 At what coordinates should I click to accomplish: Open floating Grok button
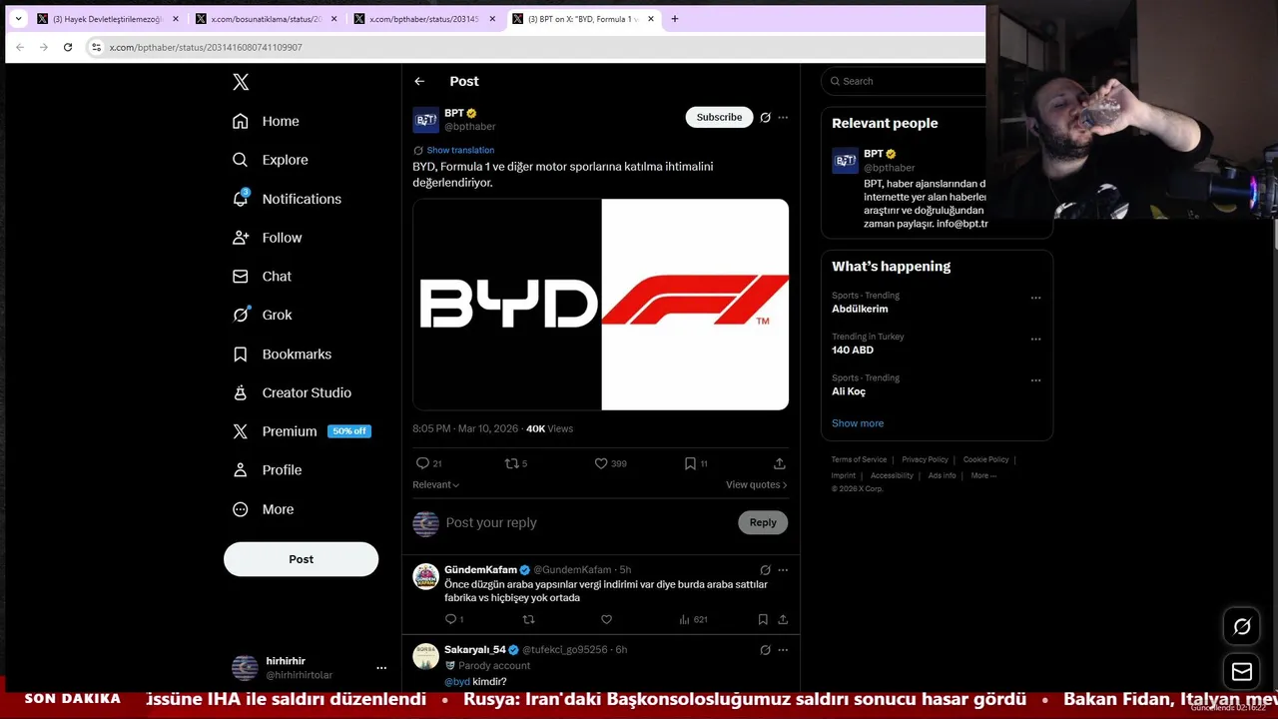pyautogui.click(x=1242, y=627)
